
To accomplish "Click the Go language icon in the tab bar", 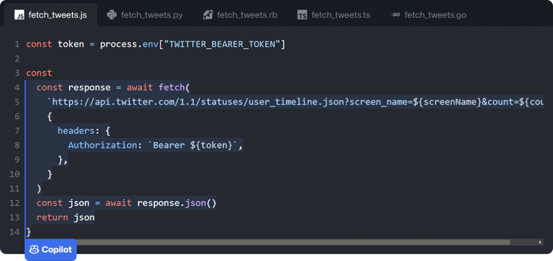I will coord(395,15).
